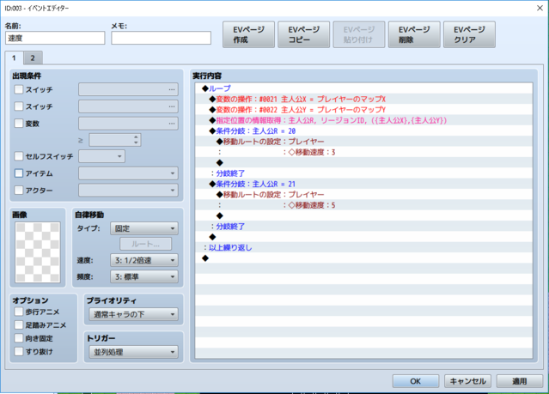The width and height of the screenshot is (549, 394).
Task: Check the セルフスイッチ condition checkbox
Action: [19, 156]
